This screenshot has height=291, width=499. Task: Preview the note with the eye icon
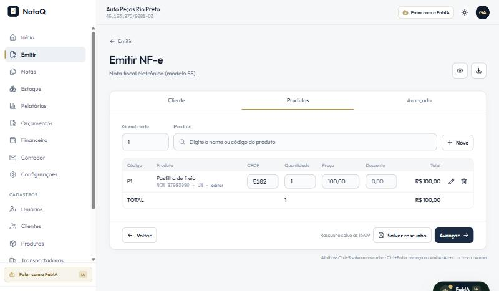460,70
